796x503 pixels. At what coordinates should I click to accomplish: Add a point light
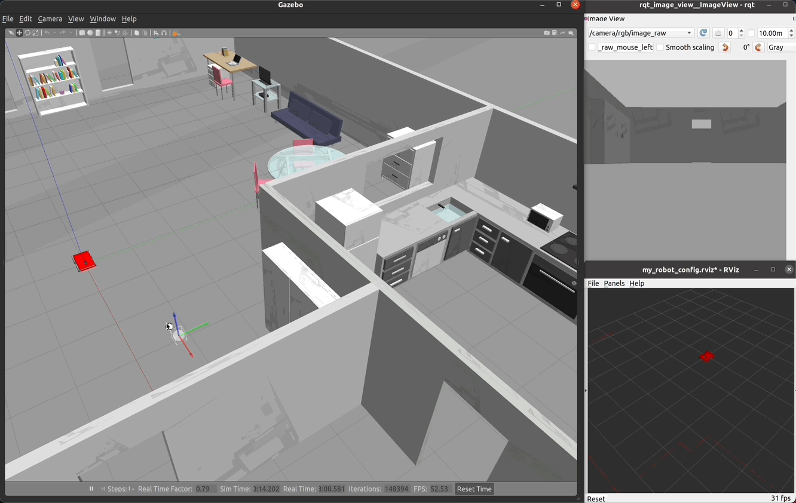[109, 33]
